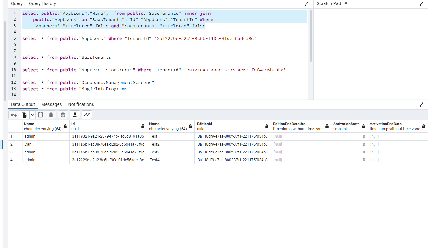
Task: Click the Add row icon
Action: pos(14,115)
